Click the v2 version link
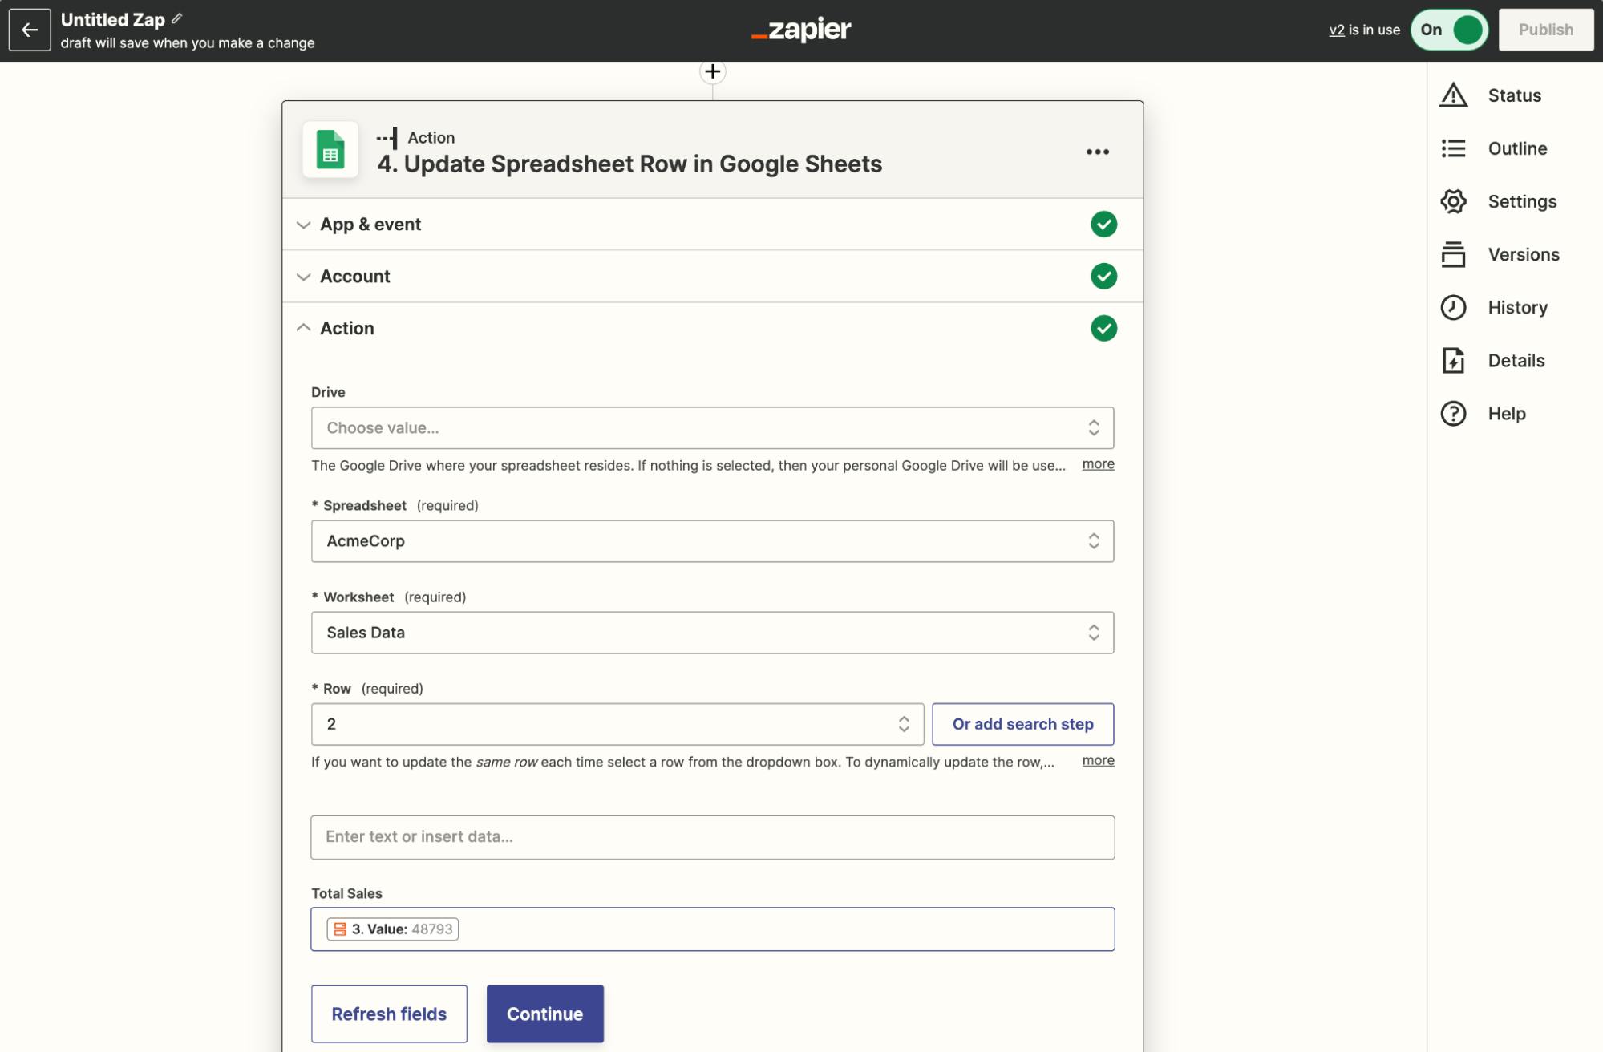The image size is (1603, 1052). coord(1336,30)
